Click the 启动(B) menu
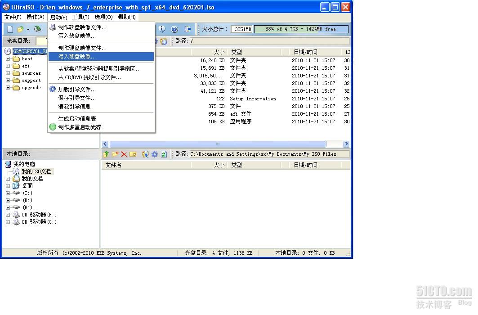 pos(58,17)
